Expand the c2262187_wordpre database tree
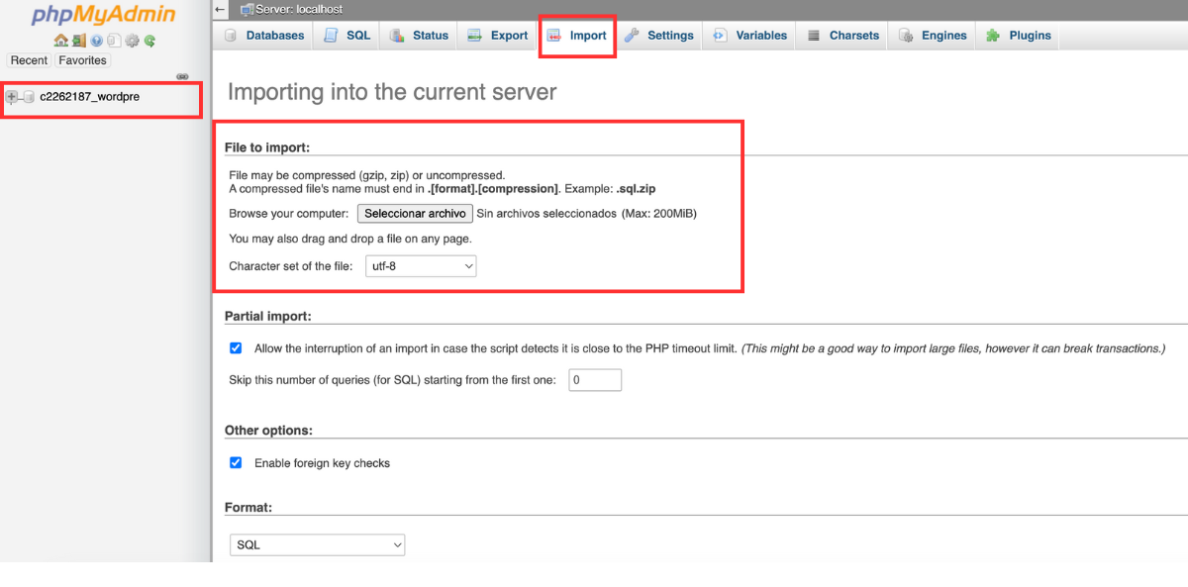 coord(12,96)
